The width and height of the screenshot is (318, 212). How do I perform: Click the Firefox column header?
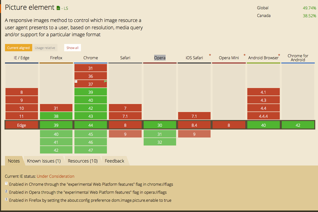[x=56, y=58]
